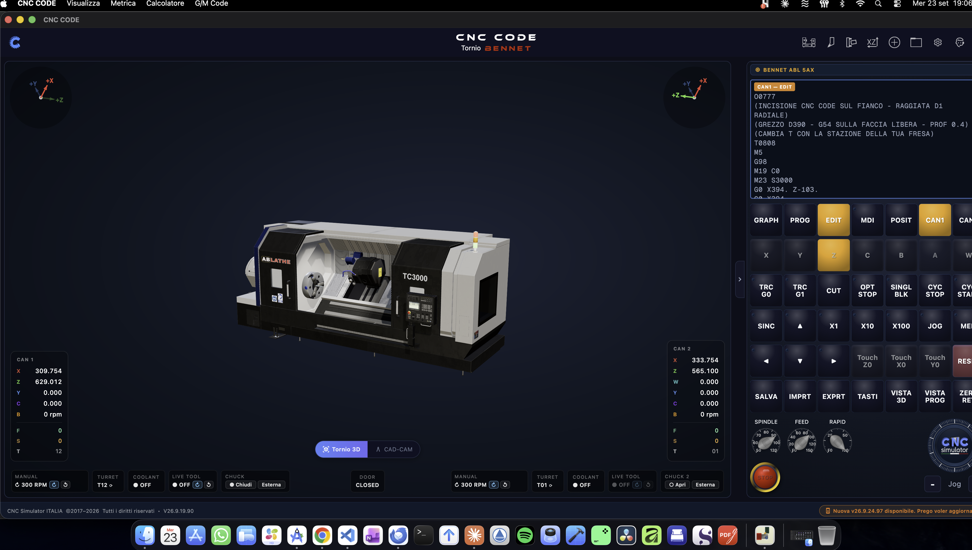Toggle chuck 2 Apri button

click(x=678, y=485)
